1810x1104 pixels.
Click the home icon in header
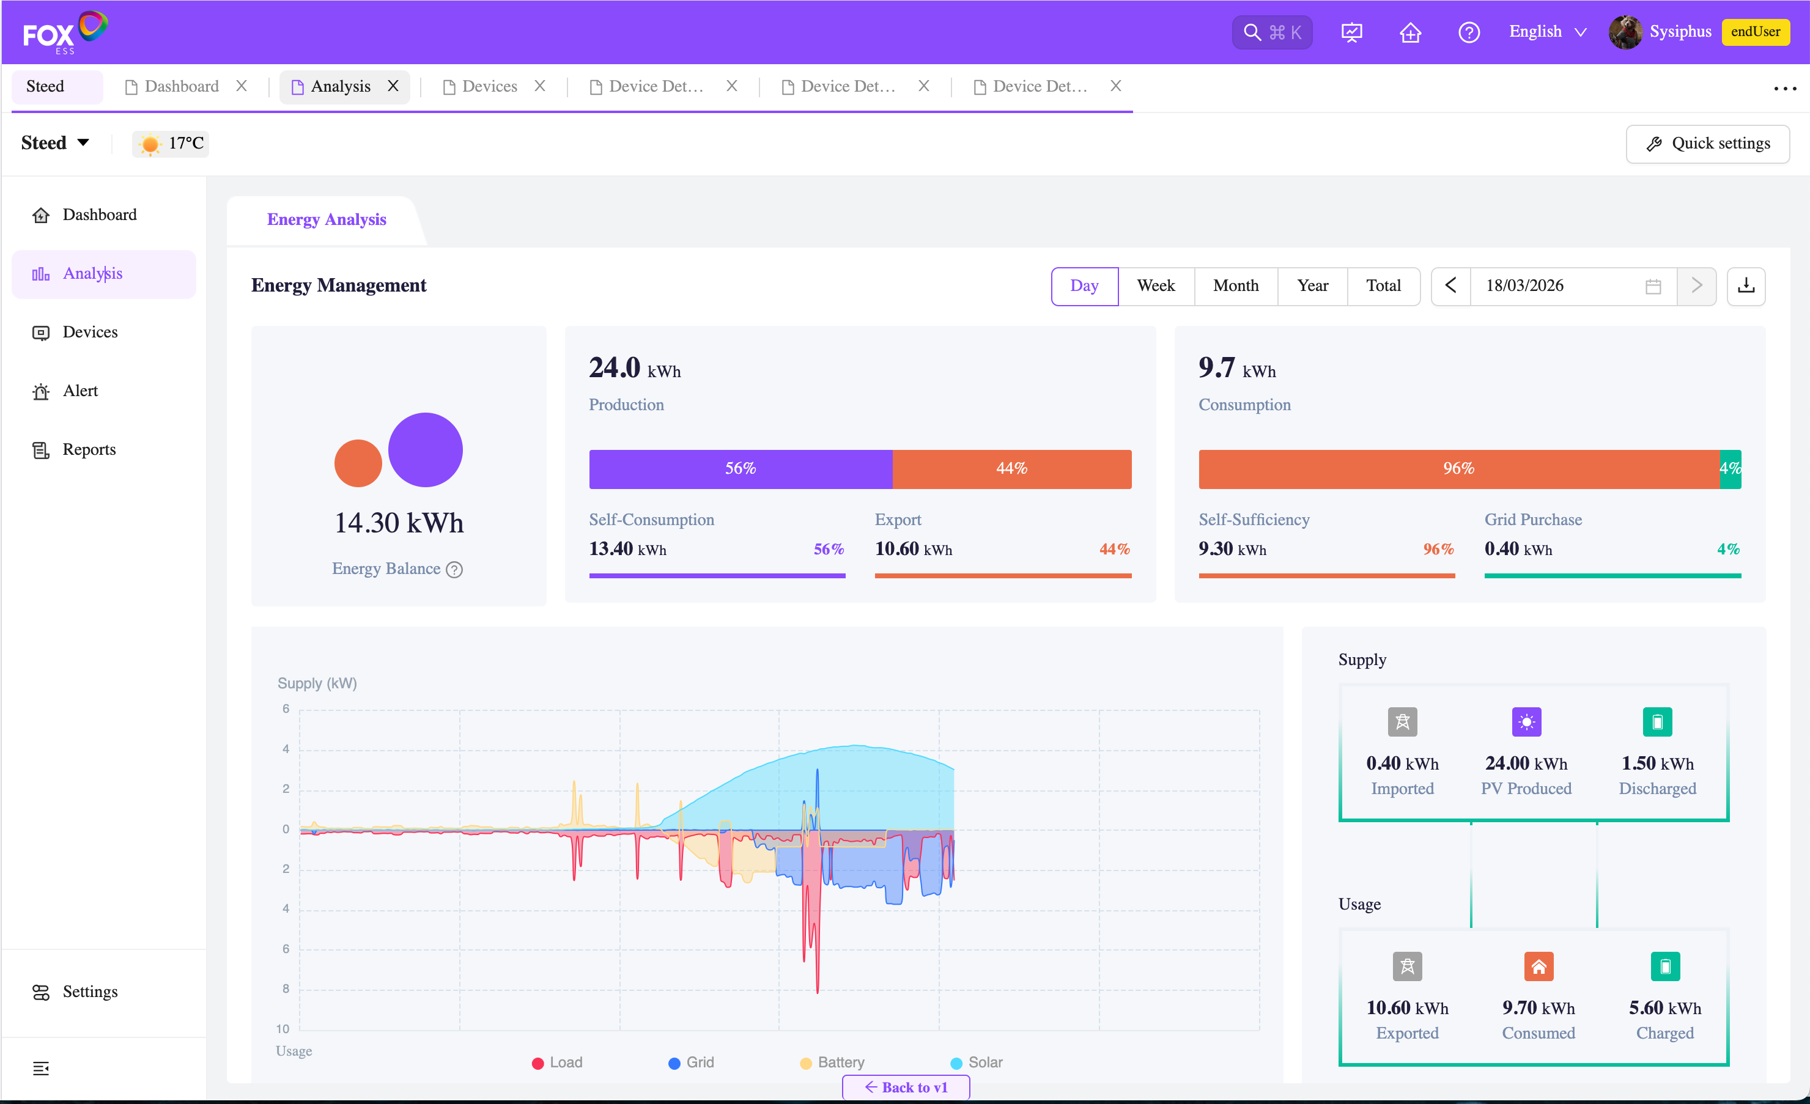coord(1409,32)
